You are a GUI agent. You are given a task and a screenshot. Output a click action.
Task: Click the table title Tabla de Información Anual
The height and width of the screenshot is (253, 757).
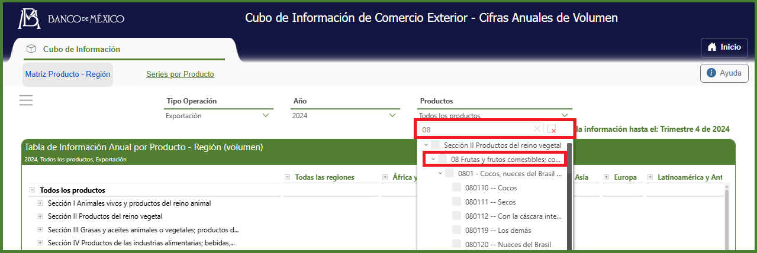point(144,147)
